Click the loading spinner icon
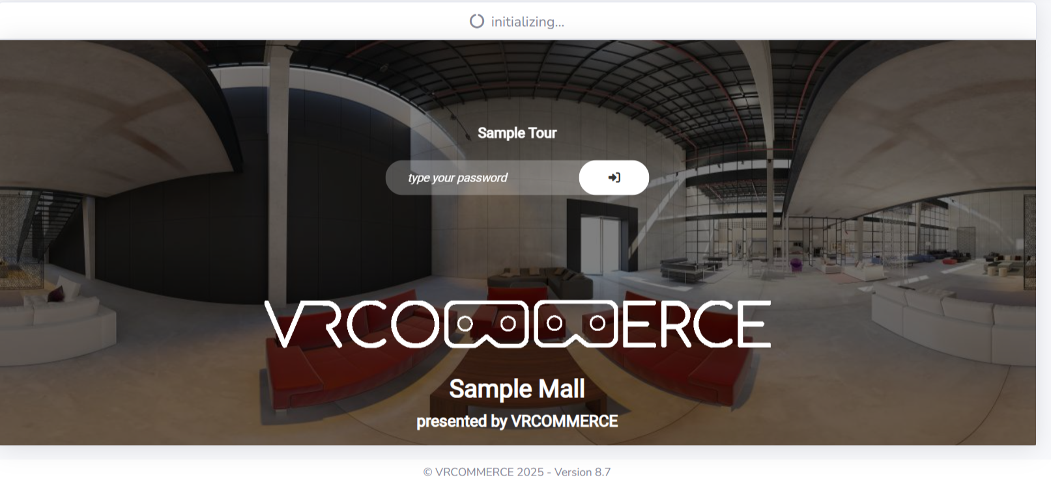Viewport: 1051px width, 482px height. point(477,21)
